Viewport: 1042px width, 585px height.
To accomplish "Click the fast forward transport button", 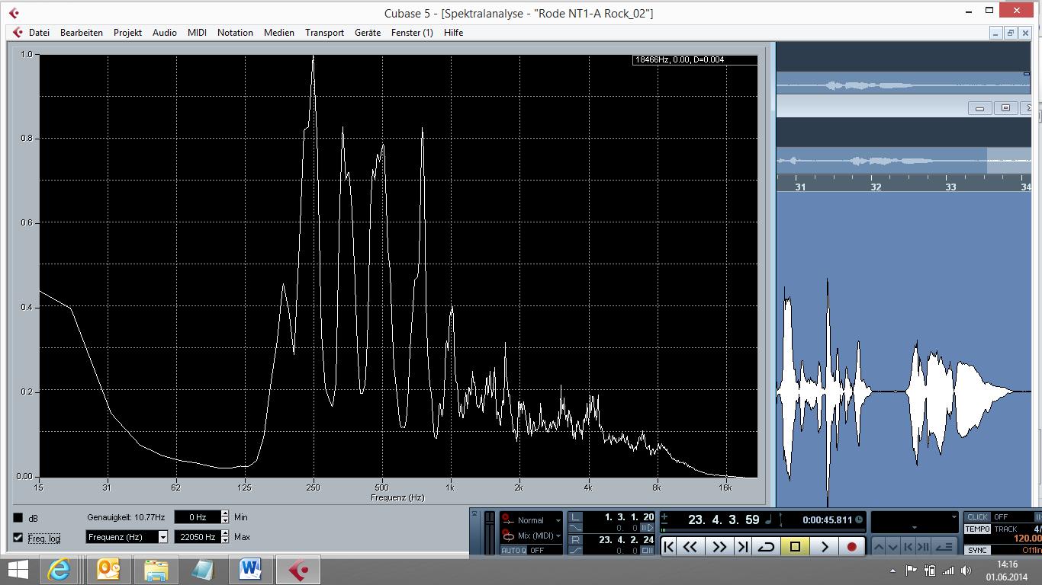I will point(719,546).
